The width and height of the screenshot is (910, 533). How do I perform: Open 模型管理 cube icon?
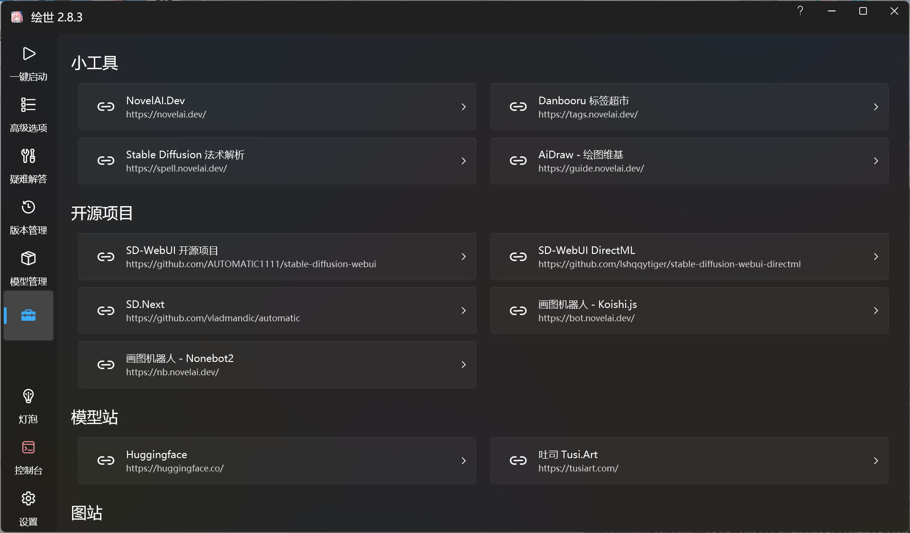pyautogui.click(x=28, y=258)
